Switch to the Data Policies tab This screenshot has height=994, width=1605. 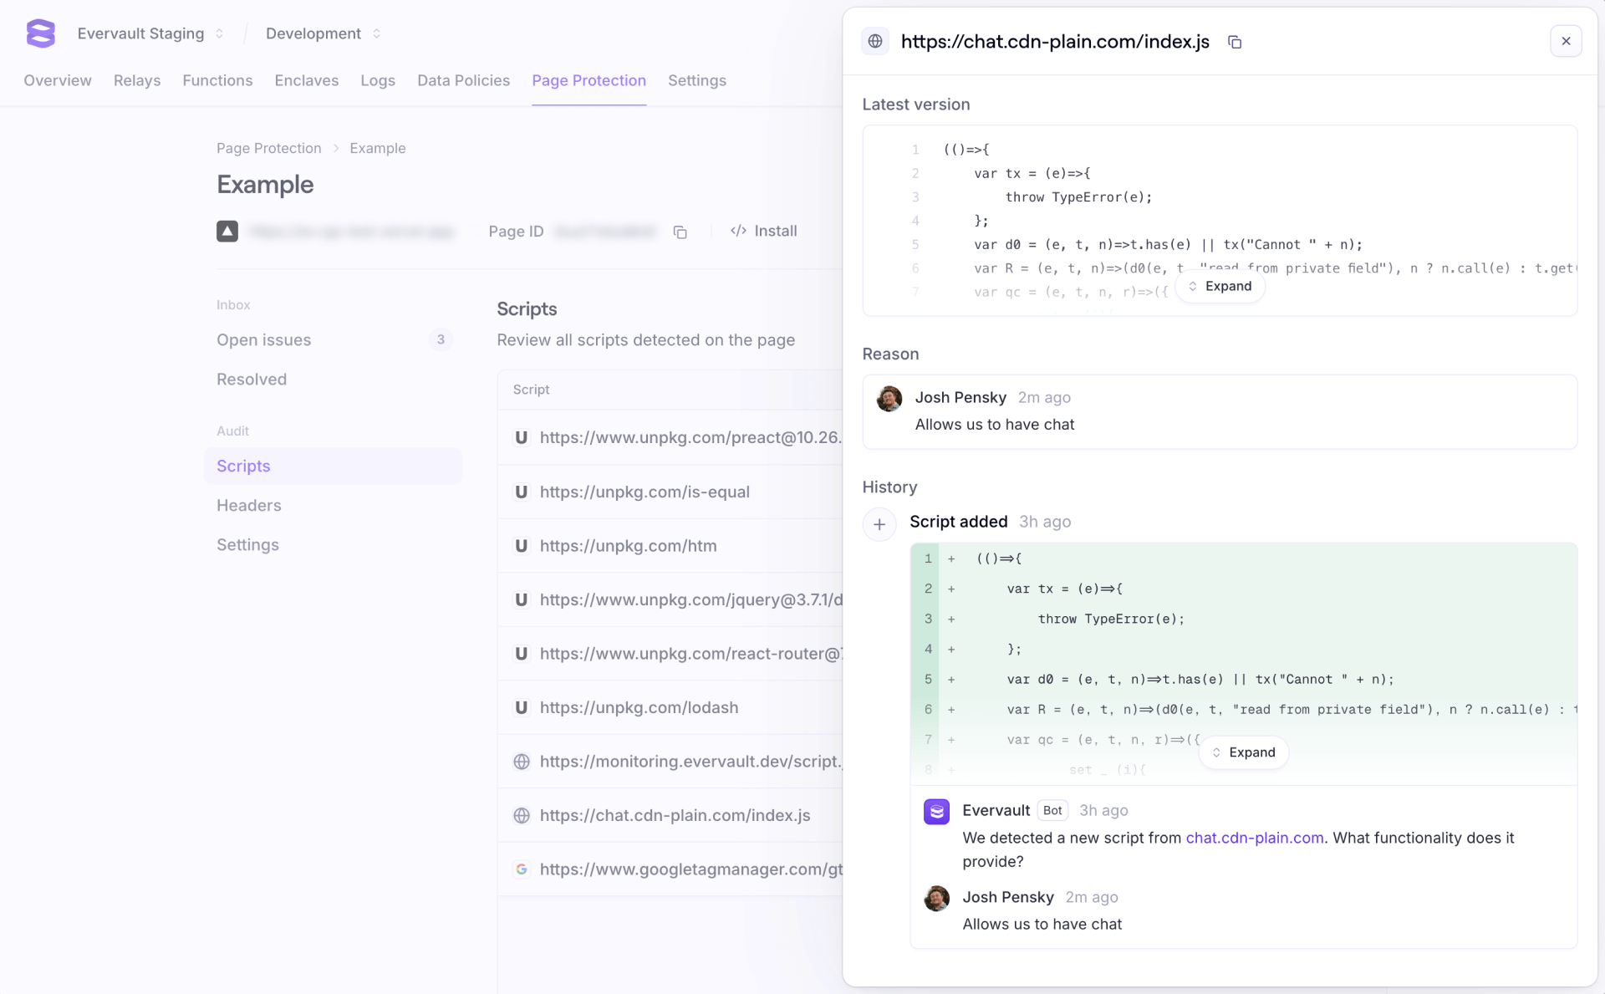click(463, 80)
